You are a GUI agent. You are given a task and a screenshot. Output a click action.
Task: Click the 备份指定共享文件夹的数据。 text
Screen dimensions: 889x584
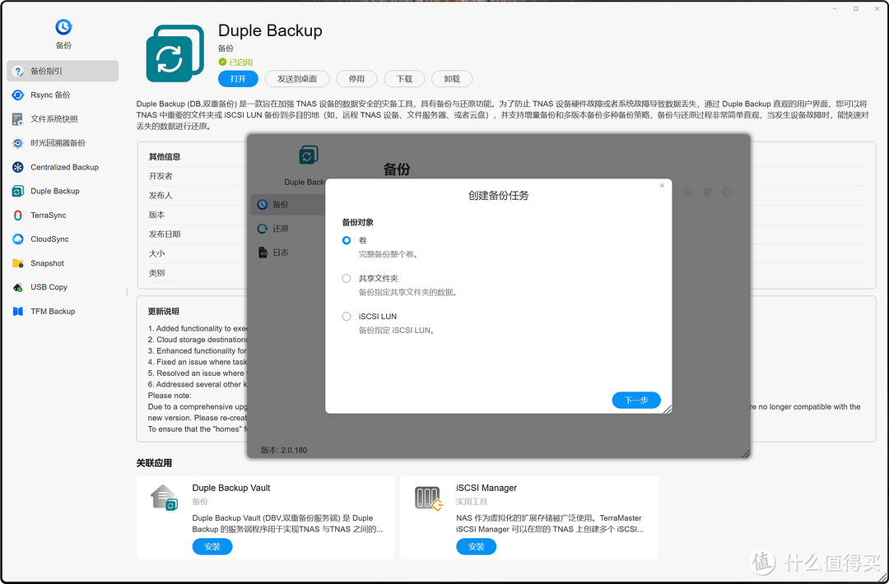coord(408,292)
